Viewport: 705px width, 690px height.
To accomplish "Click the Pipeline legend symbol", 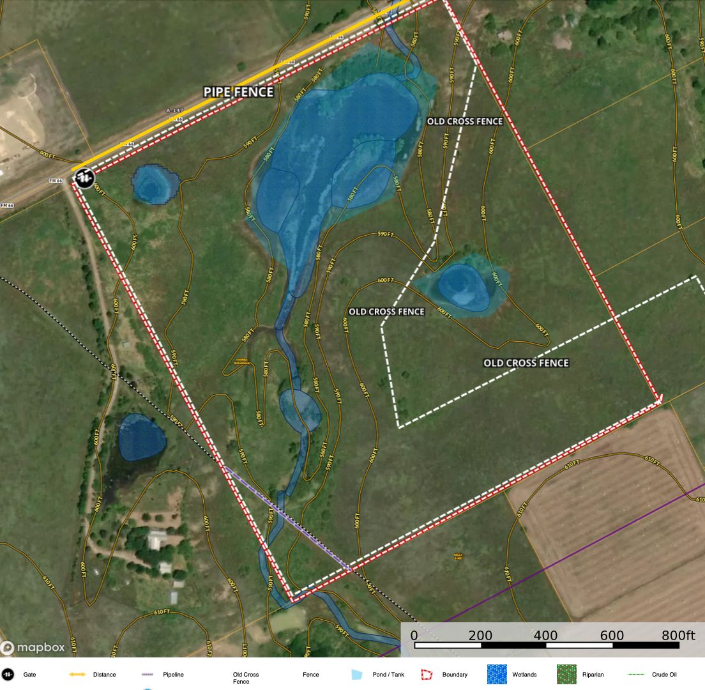I will (x=148, y=674).
